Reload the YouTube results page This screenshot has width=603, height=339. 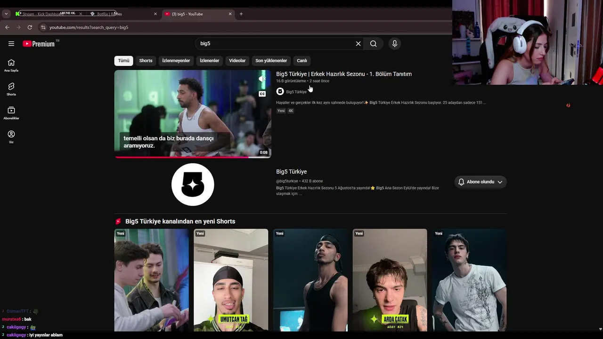tap(30, 27)
